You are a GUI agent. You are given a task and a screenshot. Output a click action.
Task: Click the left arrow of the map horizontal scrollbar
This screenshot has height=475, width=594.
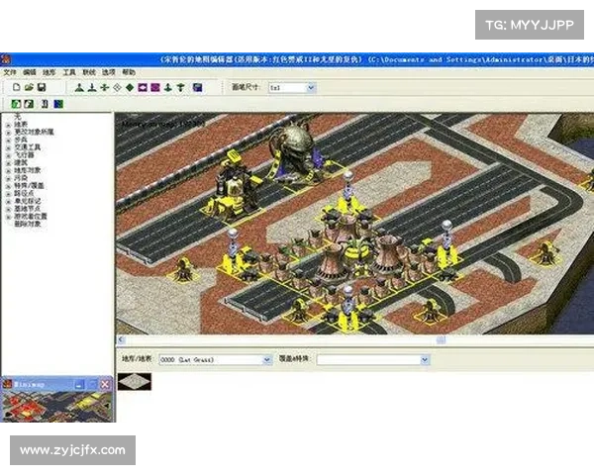pyautogui.click(x=121, y=339)
